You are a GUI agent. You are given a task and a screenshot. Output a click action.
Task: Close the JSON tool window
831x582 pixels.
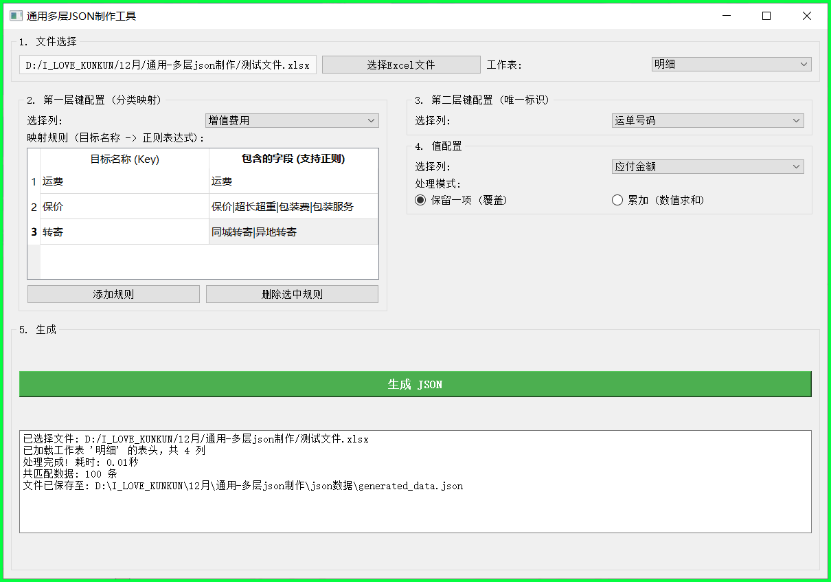pos(807,16)
